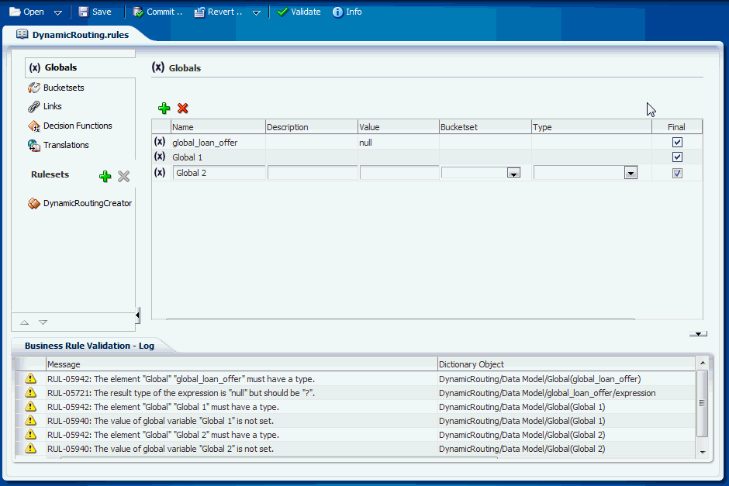Click the Open folder icon
This screenshot has width=729, height=486.
(15, 12)
